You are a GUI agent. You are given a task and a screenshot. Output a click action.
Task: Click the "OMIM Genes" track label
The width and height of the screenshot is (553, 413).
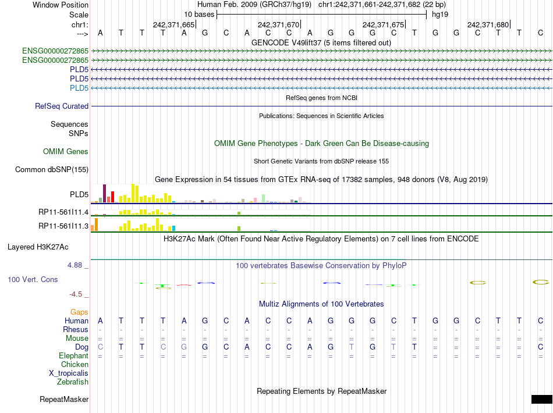66,151
